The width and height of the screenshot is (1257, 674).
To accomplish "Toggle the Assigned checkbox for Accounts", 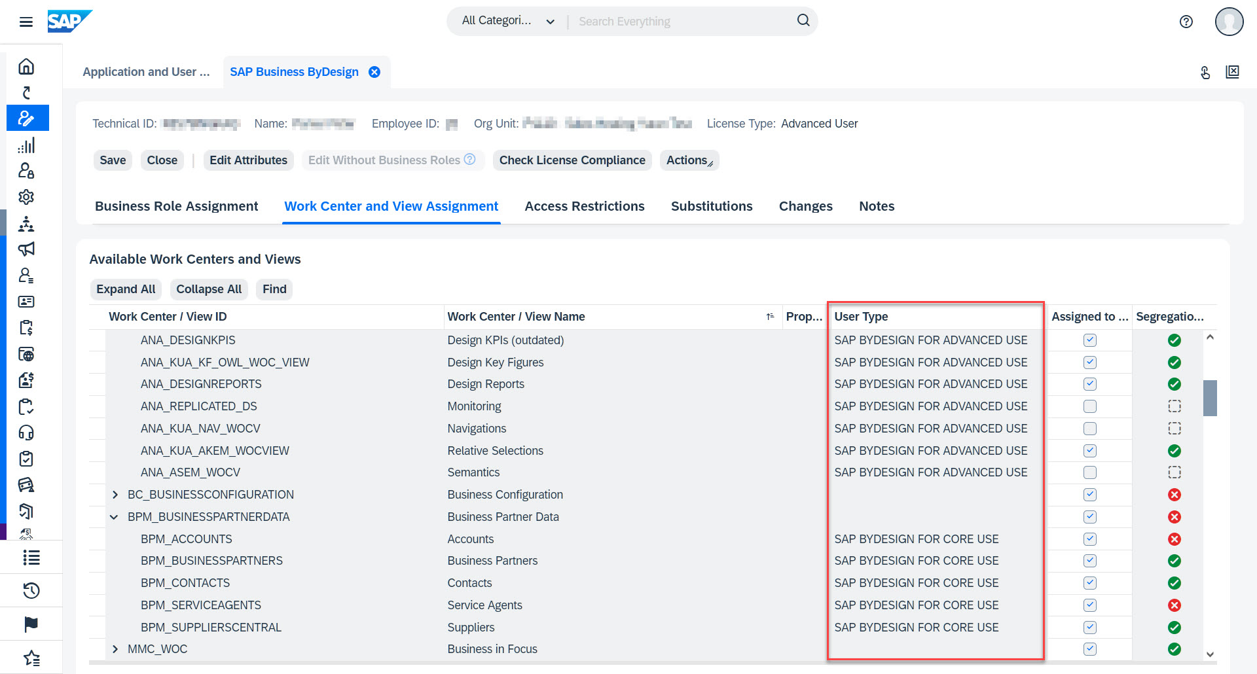I will (x=1090, y=539).
